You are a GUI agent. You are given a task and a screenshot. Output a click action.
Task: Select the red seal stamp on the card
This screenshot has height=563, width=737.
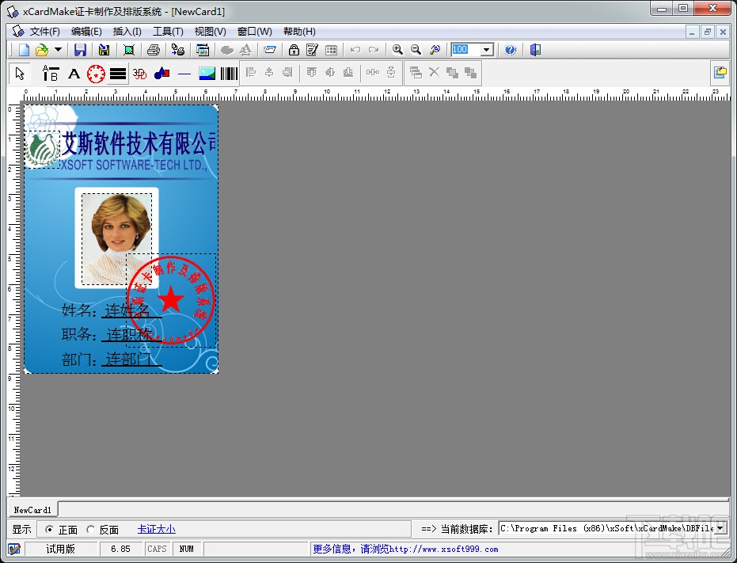(171, 301)
